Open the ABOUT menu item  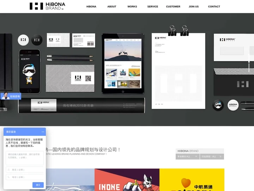click(112, 6)
